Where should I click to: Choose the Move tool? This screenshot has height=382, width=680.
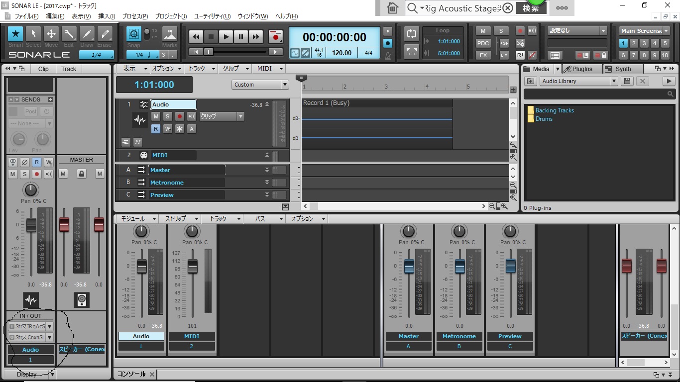51,34
